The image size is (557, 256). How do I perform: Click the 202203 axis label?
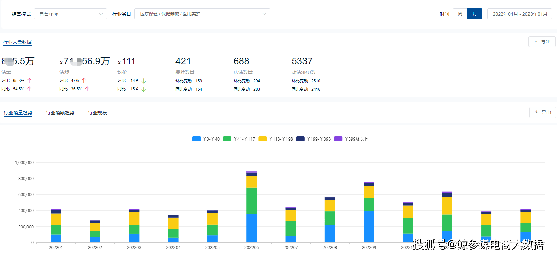point(134,248)
